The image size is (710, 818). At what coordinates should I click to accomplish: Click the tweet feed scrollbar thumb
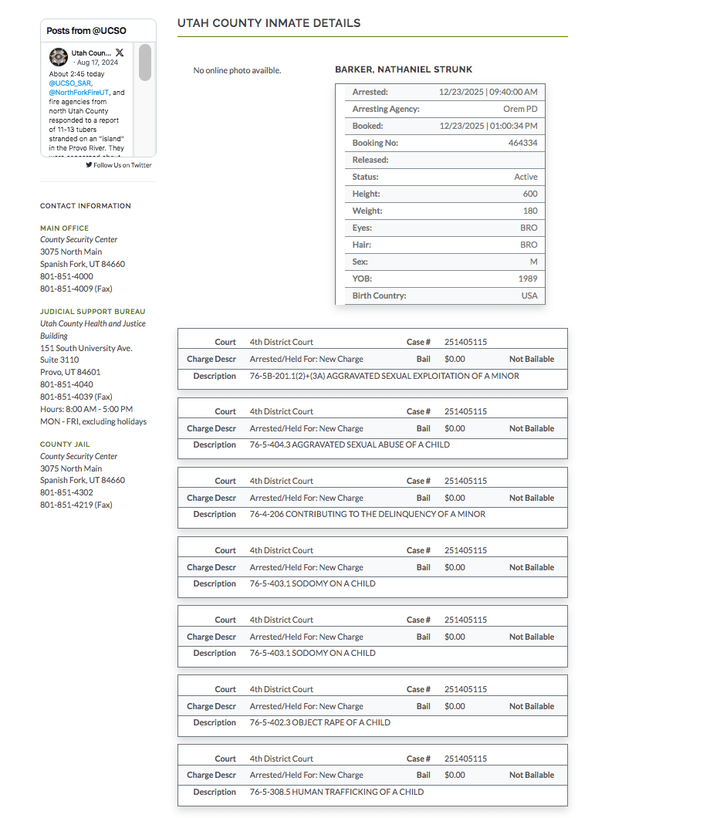[x=145, y=63]
